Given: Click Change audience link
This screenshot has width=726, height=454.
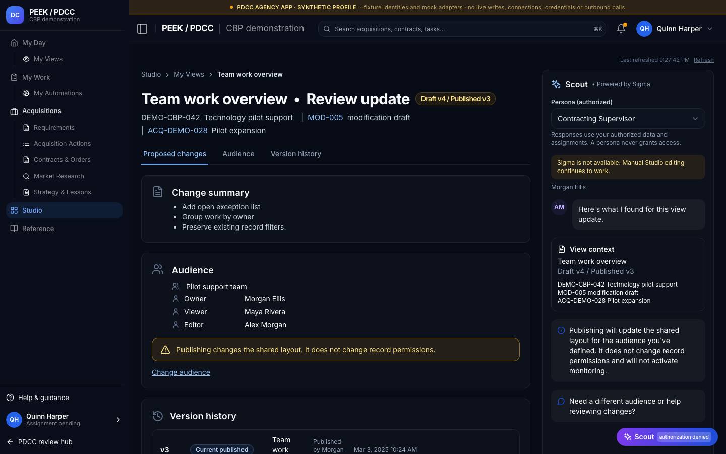Looking at the screenshot, I should point(181,372).
